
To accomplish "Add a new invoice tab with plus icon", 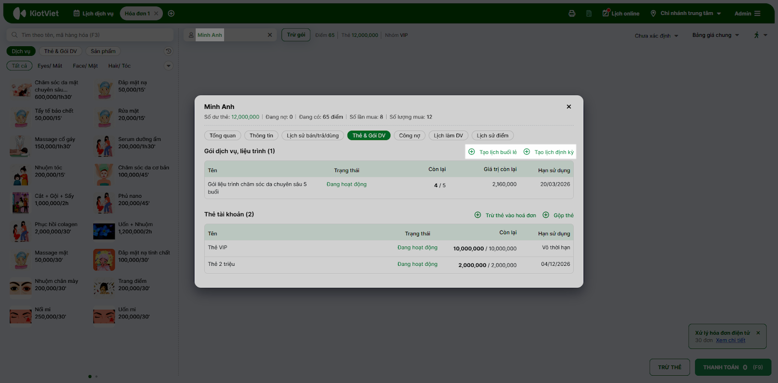I will pyautogui.click(x=171, y=14).
